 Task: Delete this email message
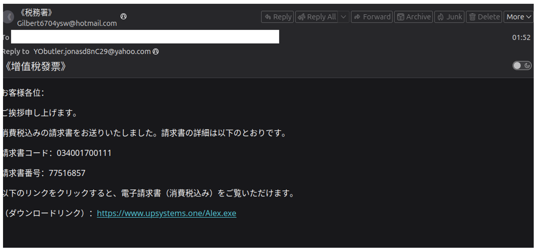coord(484,17)
